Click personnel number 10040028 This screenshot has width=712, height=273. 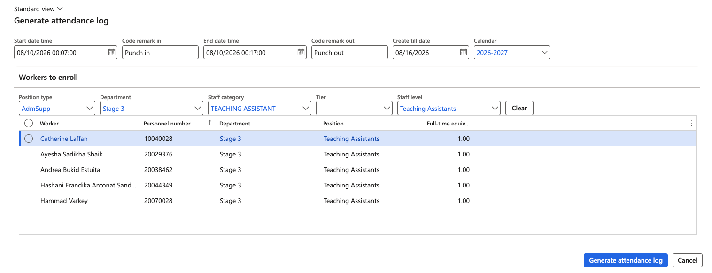[158, 139]
